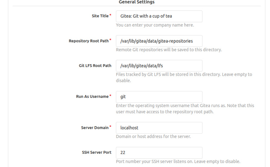Click the "Site Title" label
Screen dimensions: 270x167
point(100,16)
